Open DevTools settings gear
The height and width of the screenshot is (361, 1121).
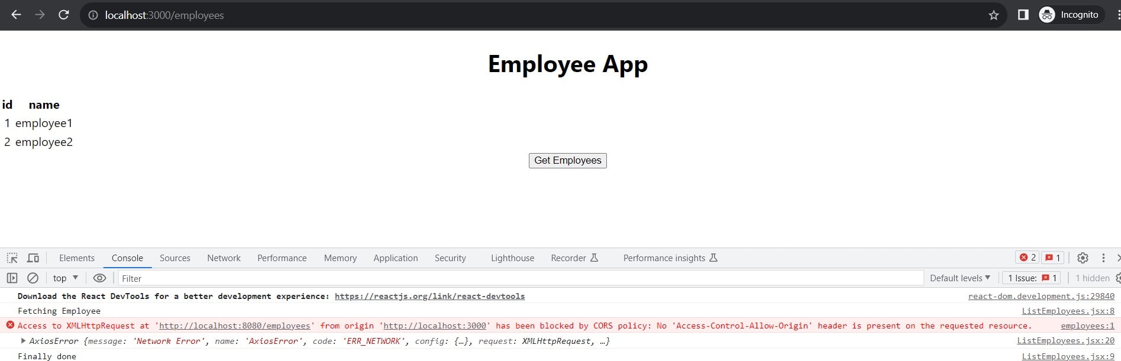(x=1083, y=258)
